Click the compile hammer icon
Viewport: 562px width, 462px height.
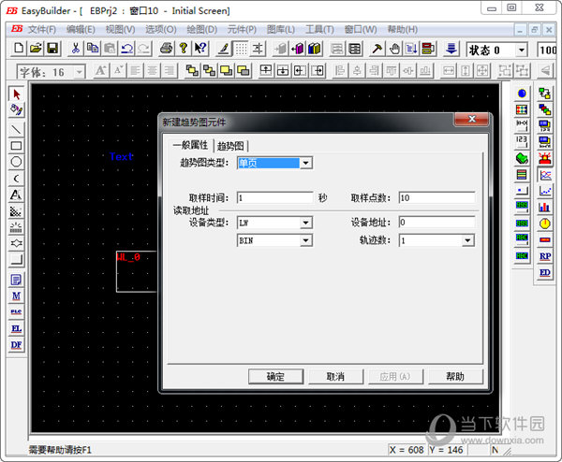[377, 49]
